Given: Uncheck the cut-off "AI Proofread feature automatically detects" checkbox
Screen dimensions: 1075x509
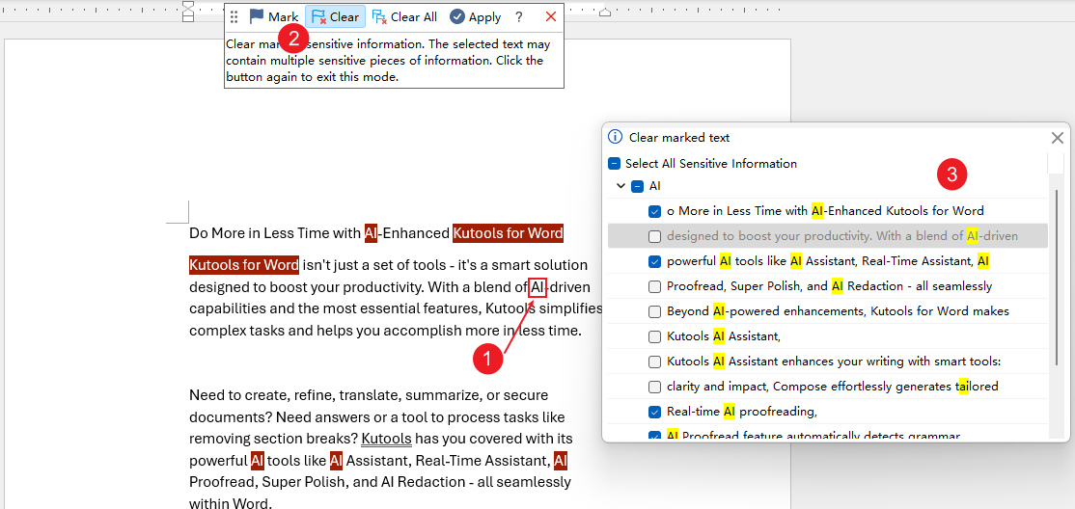Looking at the screenshot, I should [x=654, y=436].
